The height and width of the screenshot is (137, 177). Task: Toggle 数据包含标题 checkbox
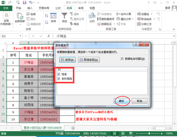[122, 59]
